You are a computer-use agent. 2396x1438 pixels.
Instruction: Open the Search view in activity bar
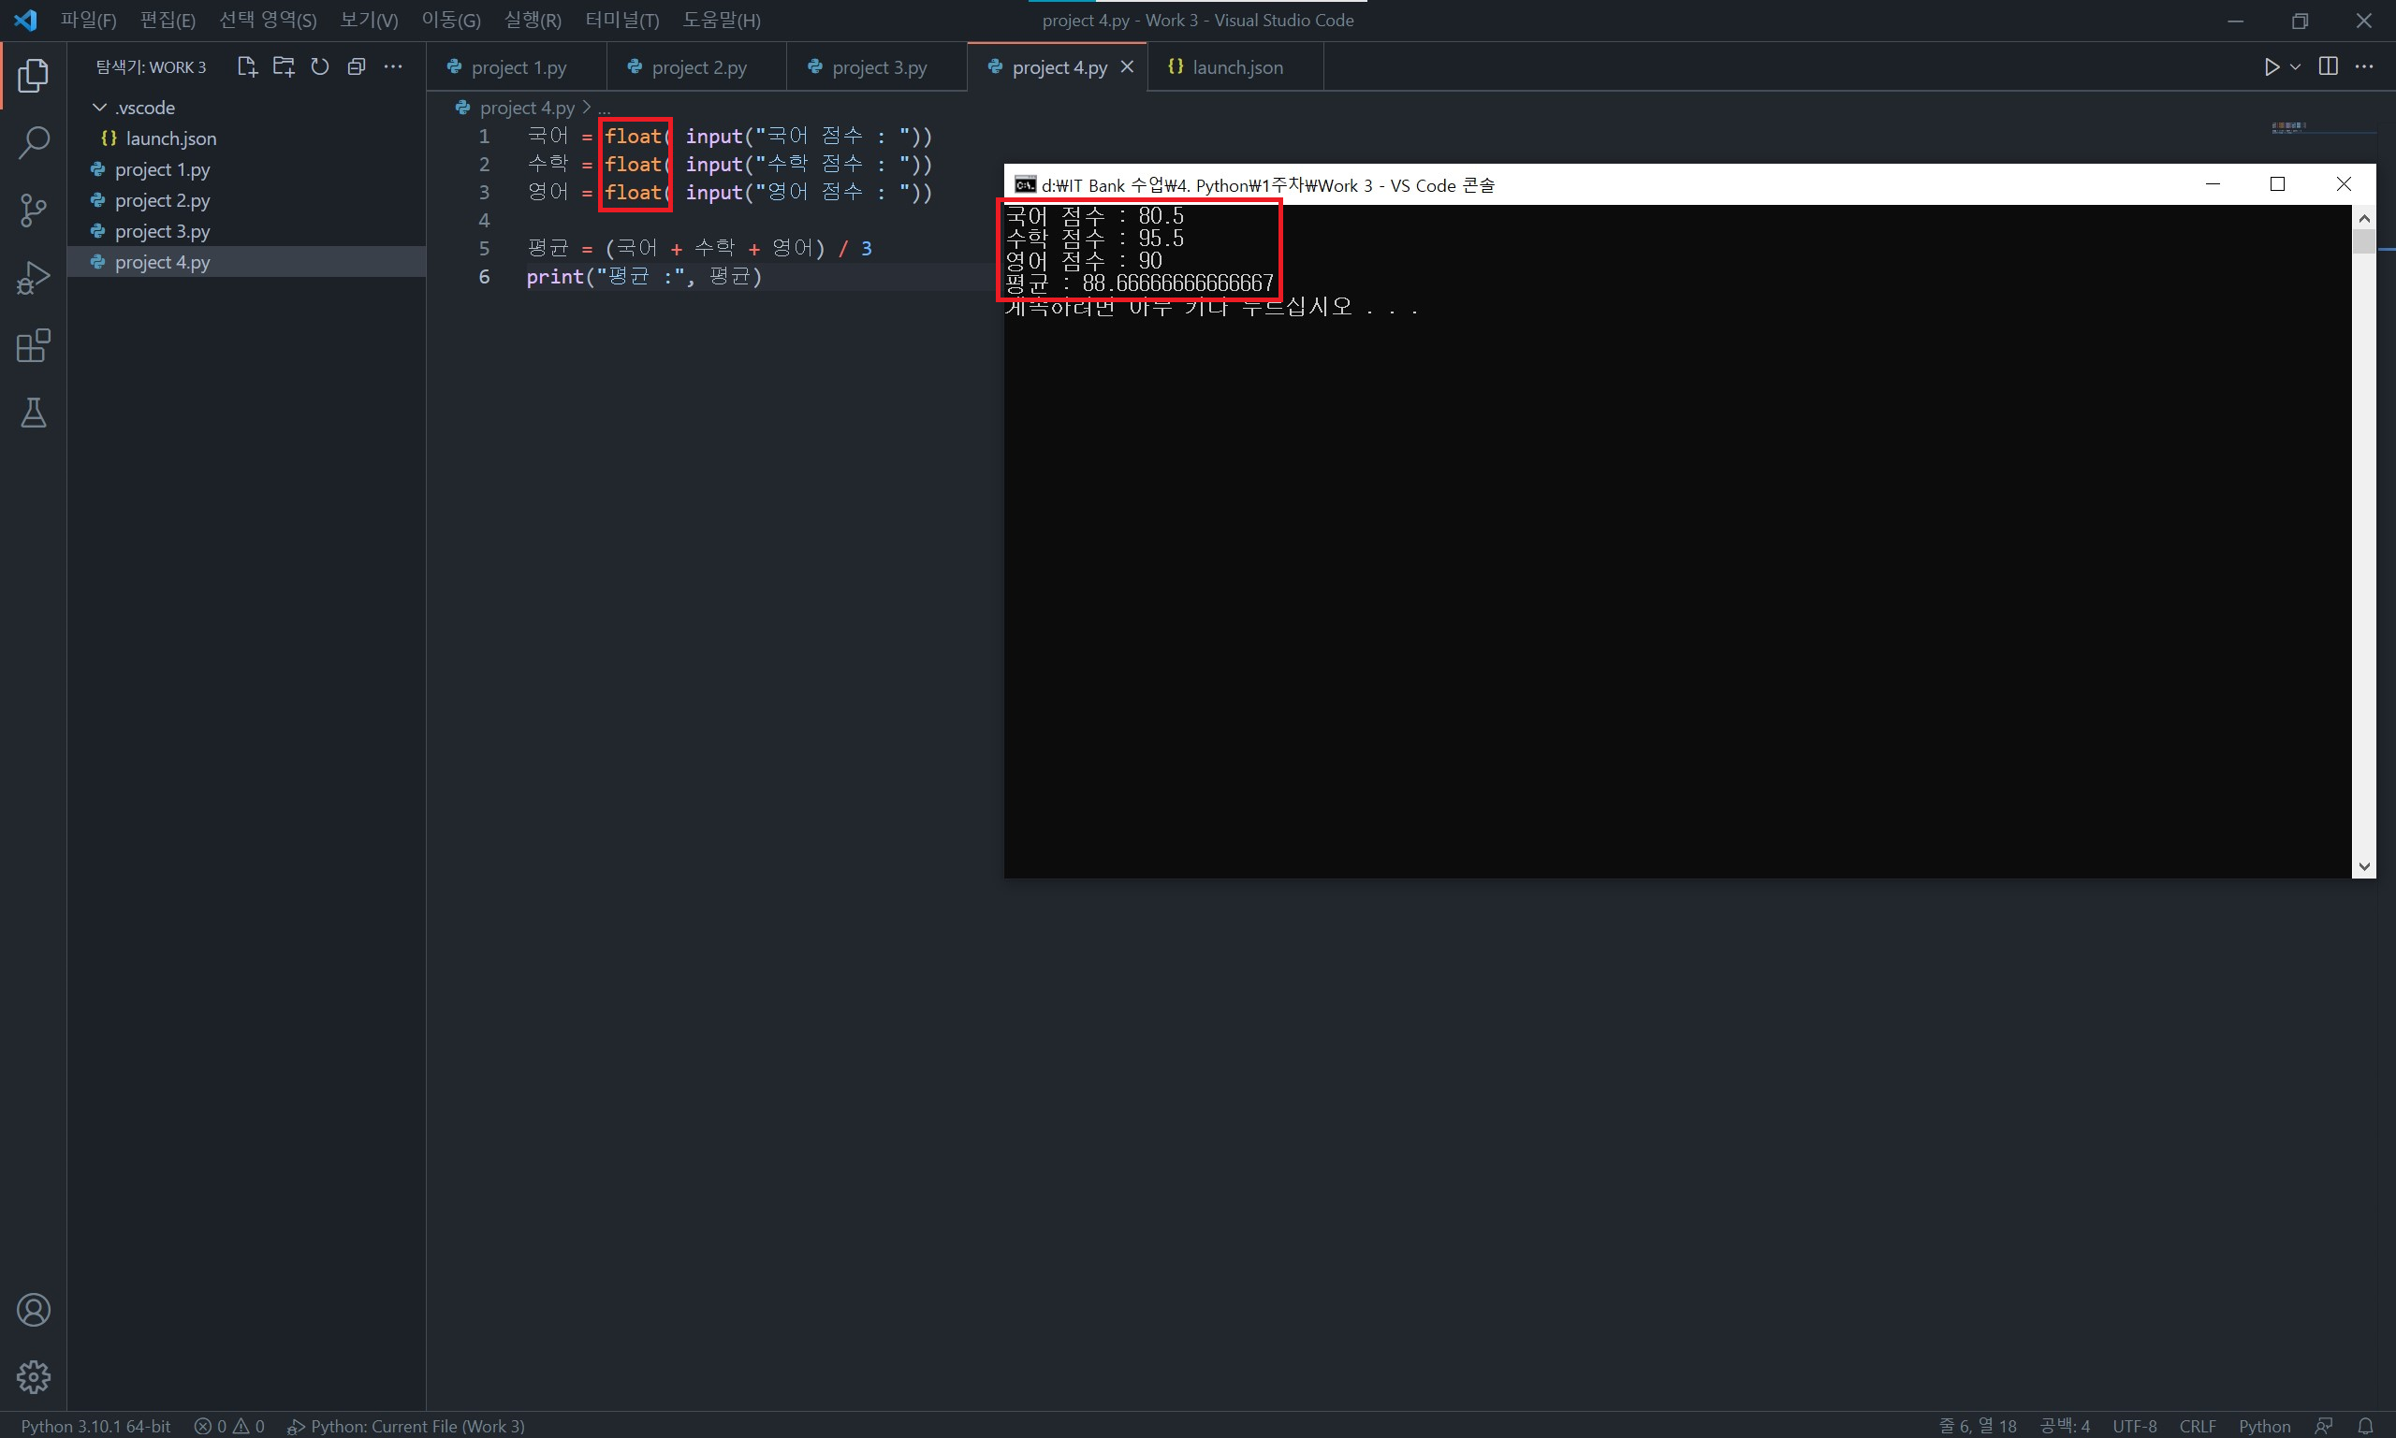pyautogui.click(x=33, y=142)
